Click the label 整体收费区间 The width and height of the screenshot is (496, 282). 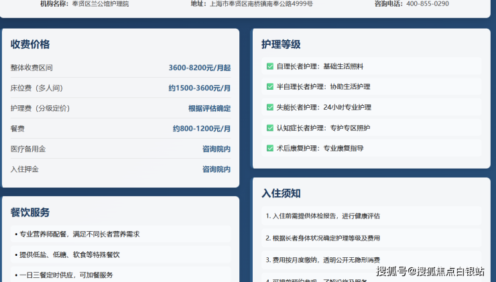(32, 68)
